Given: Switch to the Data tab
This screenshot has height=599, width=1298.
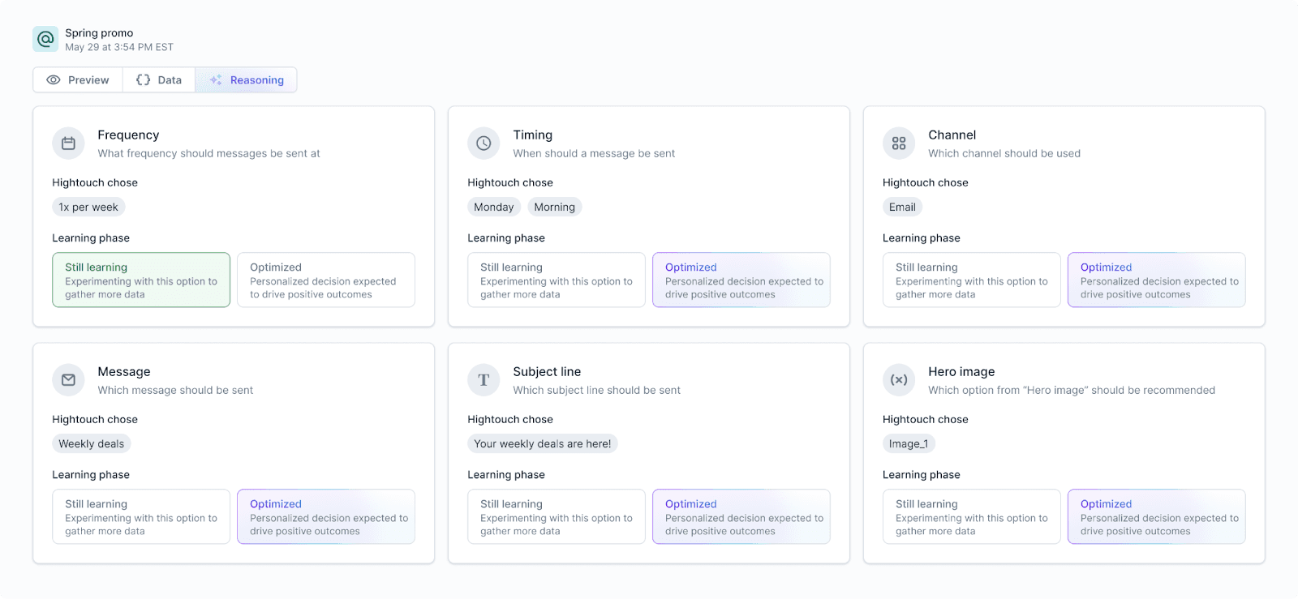Looking at the screenshot, I should coord(159,80).
